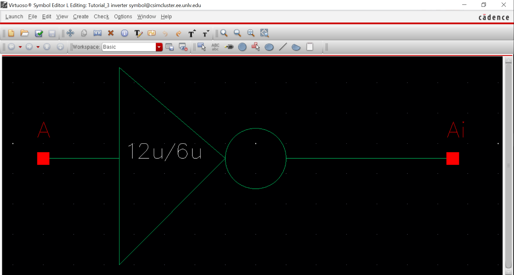The width and height of the screenshot is (514, 275).
Task: Click the Zoom In magnifier icon
Action: tap(224, 33)
